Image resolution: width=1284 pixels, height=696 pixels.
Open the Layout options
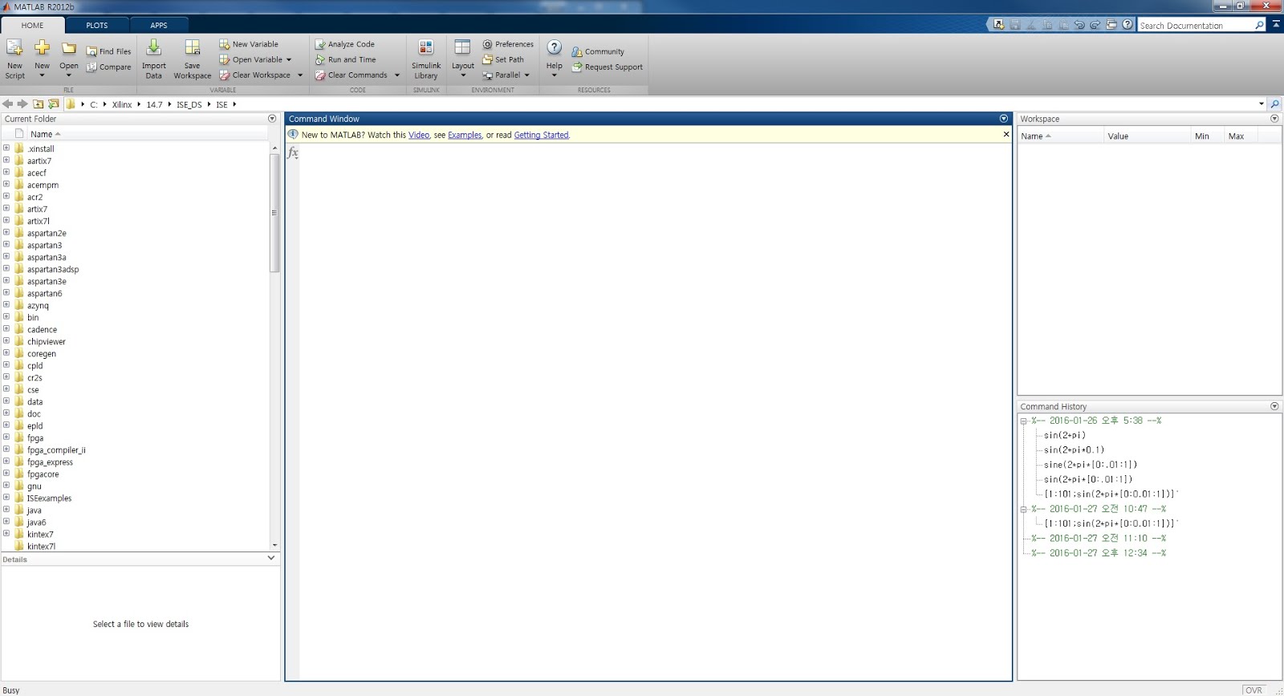[x=463, y=59]
